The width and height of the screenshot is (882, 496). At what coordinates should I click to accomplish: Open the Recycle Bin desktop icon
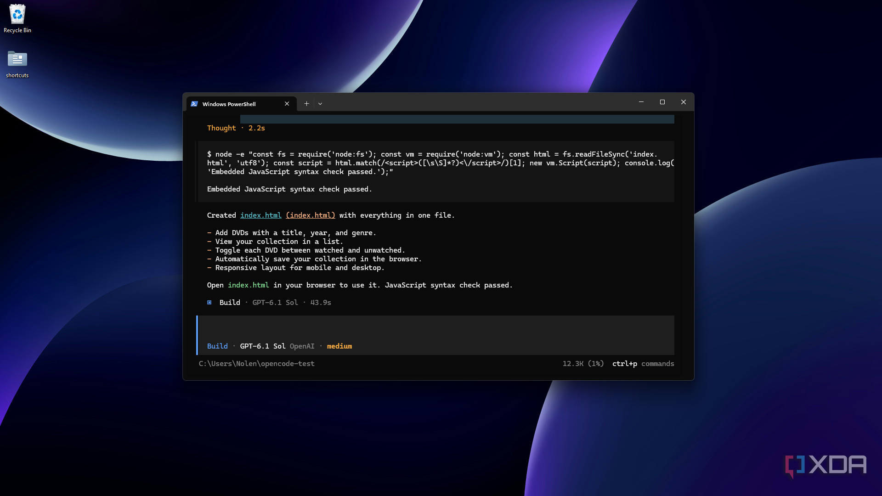17,19
